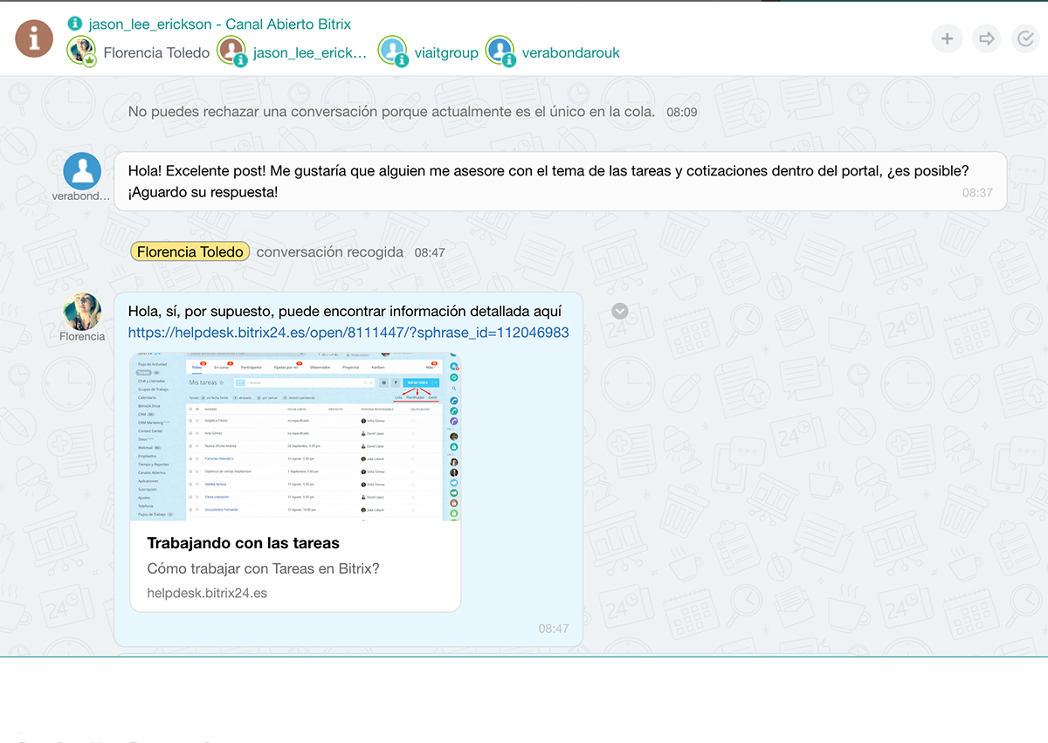The width and height of the screenshot is (1048, 743).
Task: Click the tasks screenshot preview thumbnail
Action: point(295,437)
